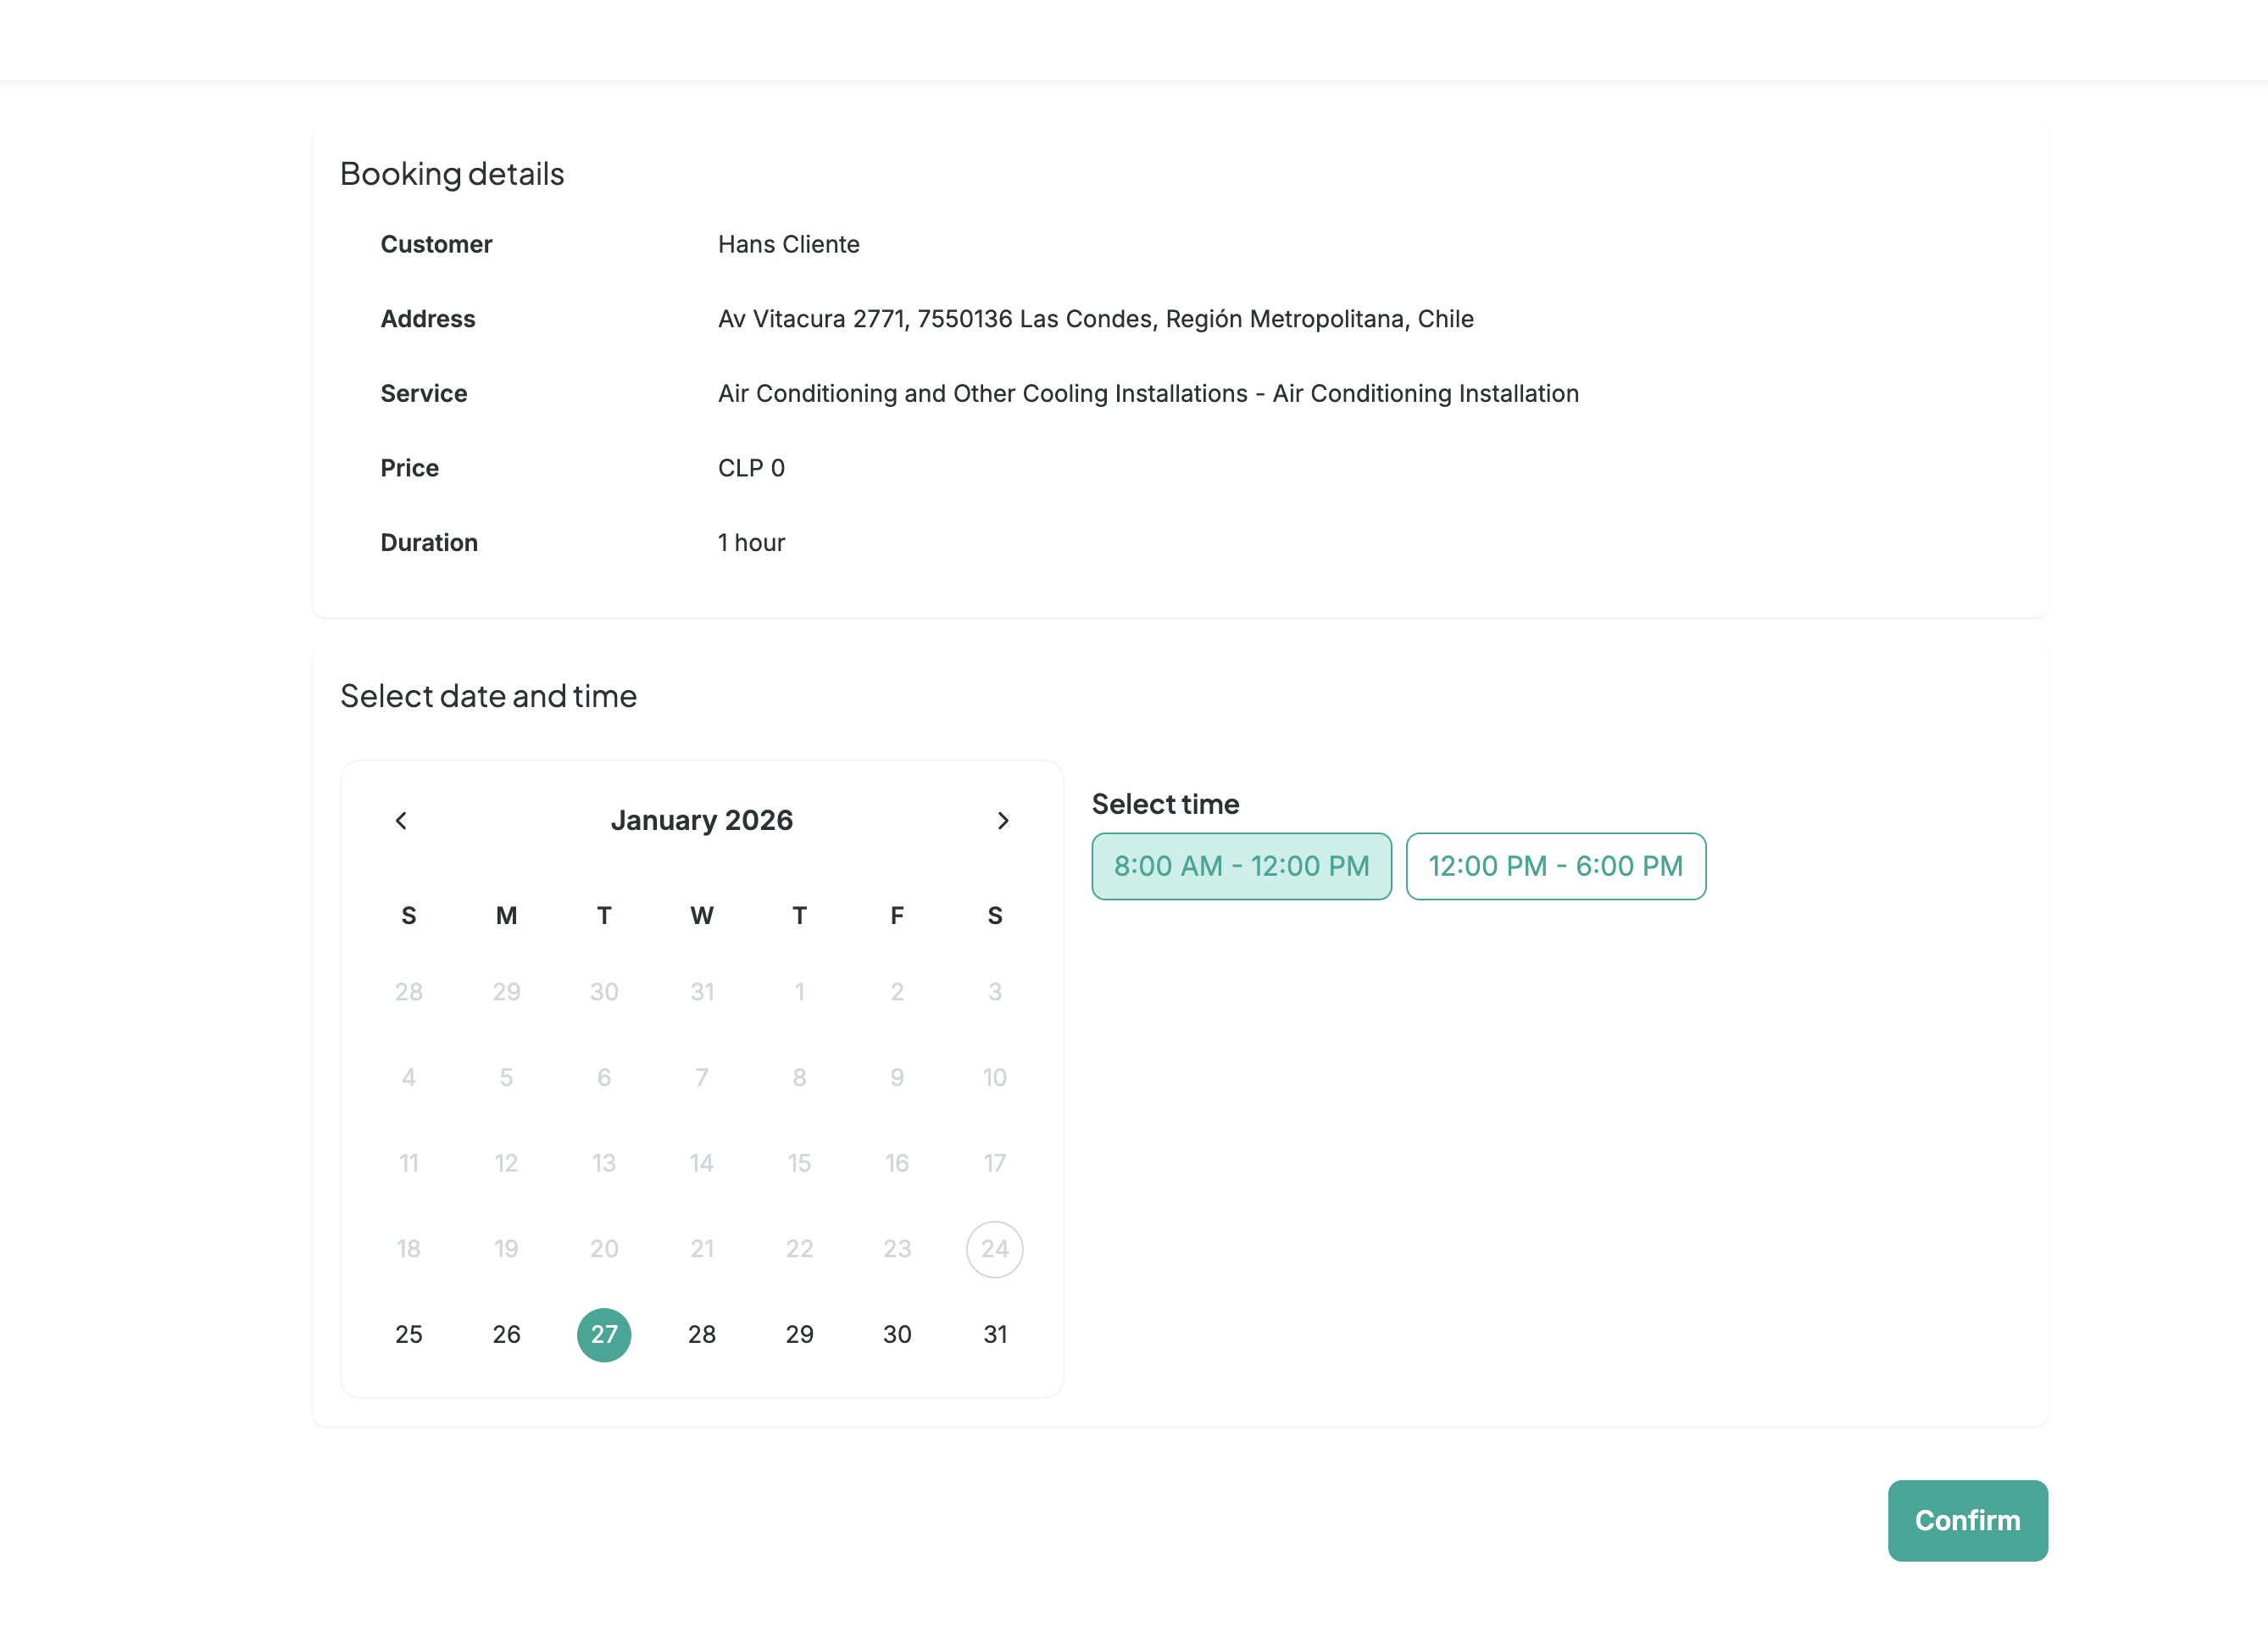Click the January 2026 month header
The image size is (2268, 1643).
coord(702,820)
